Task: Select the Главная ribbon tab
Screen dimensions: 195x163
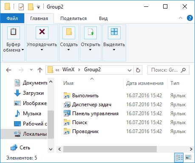Action: (39, 18)
